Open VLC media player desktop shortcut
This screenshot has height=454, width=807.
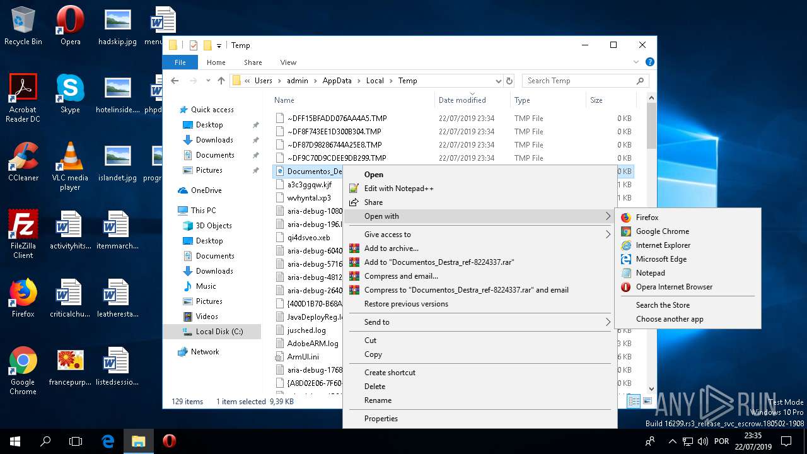[x=71, y=166]
